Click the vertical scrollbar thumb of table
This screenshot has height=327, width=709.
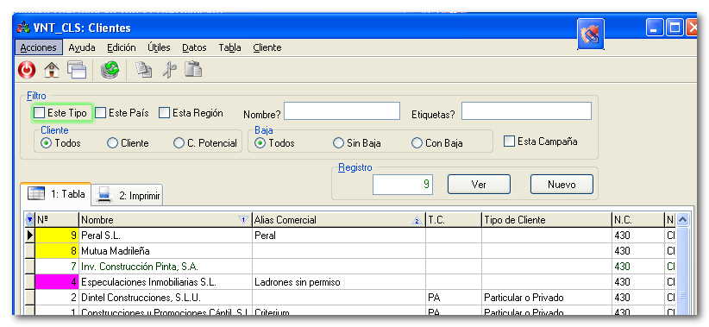(x=682, y=272)
